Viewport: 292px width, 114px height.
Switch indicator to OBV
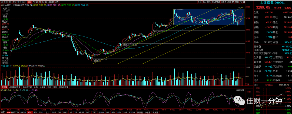point(120,112)
